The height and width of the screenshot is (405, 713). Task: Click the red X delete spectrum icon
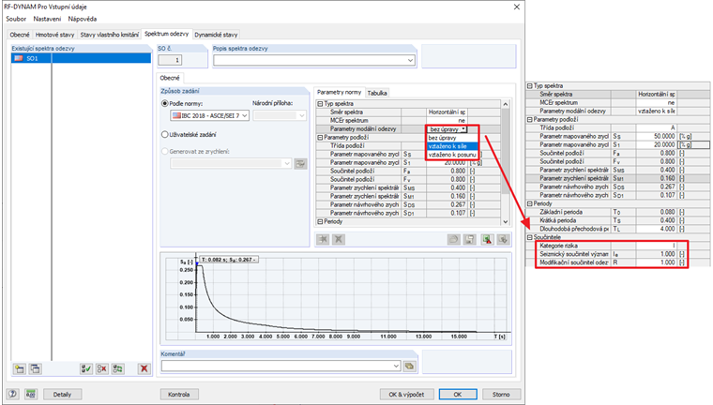point(144,368)
